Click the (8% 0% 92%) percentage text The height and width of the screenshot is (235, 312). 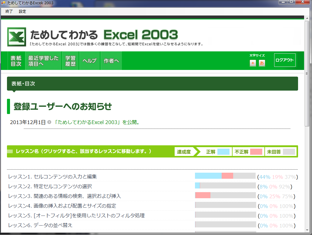point(275,187)
